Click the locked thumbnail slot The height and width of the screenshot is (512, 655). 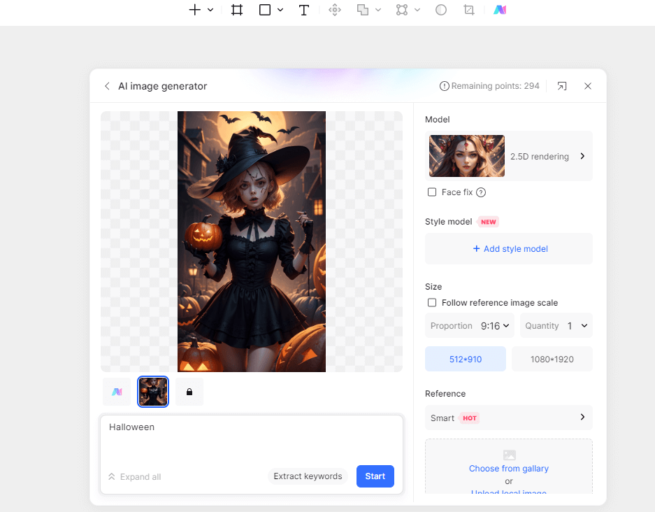pyautogui.click(x=189, y=392)
